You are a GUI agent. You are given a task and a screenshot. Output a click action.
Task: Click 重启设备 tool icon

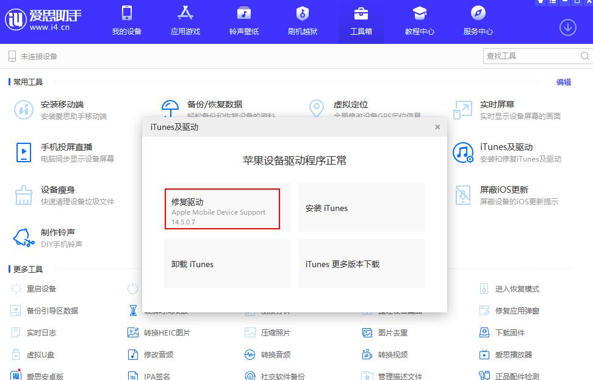[x=16, y=289]
